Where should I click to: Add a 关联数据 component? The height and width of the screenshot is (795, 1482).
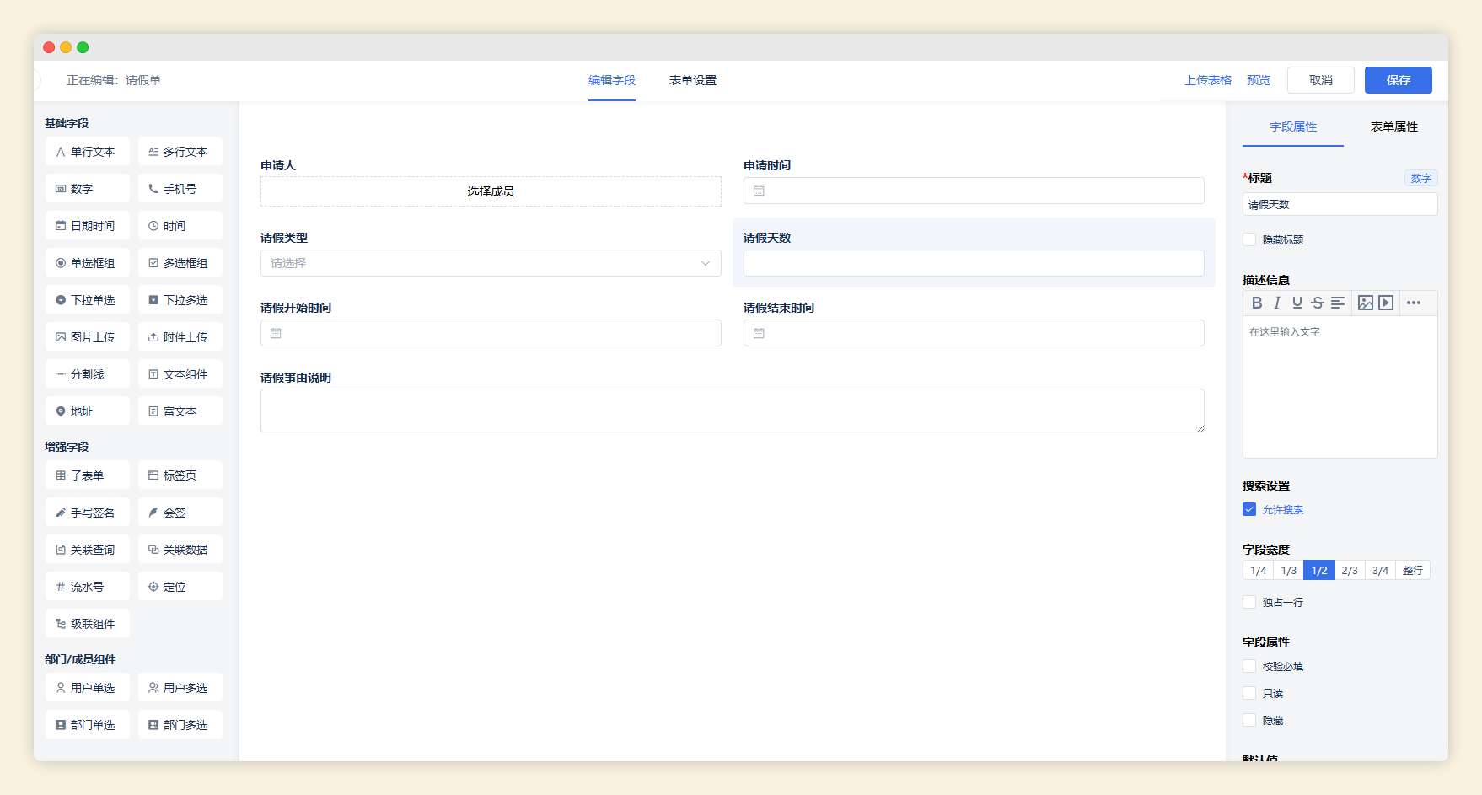pos(180,550)
